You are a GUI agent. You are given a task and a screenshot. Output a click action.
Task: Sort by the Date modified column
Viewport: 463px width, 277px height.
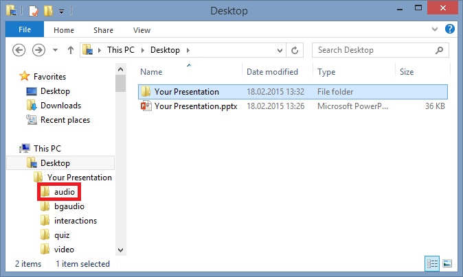point(272,72)
